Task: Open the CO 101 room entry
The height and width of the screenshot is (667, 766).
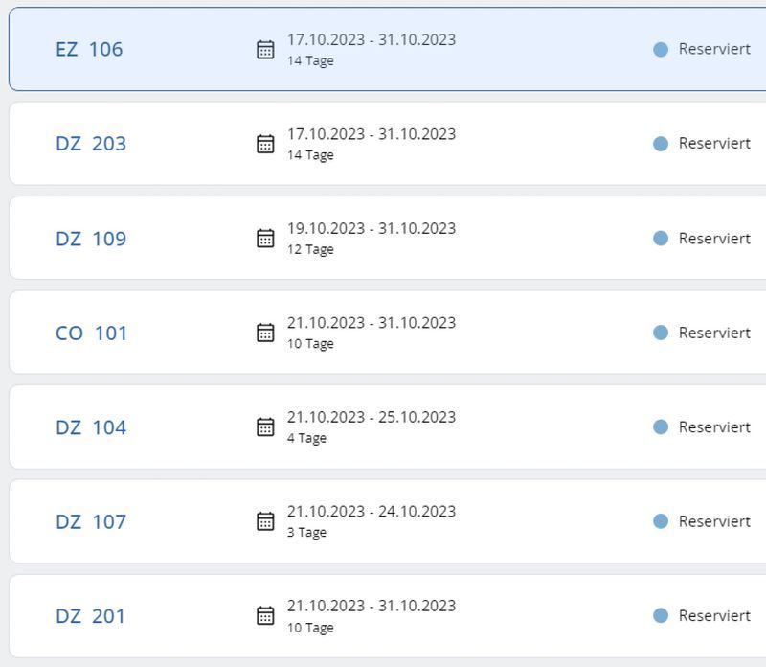Action: tap(91, 333)
